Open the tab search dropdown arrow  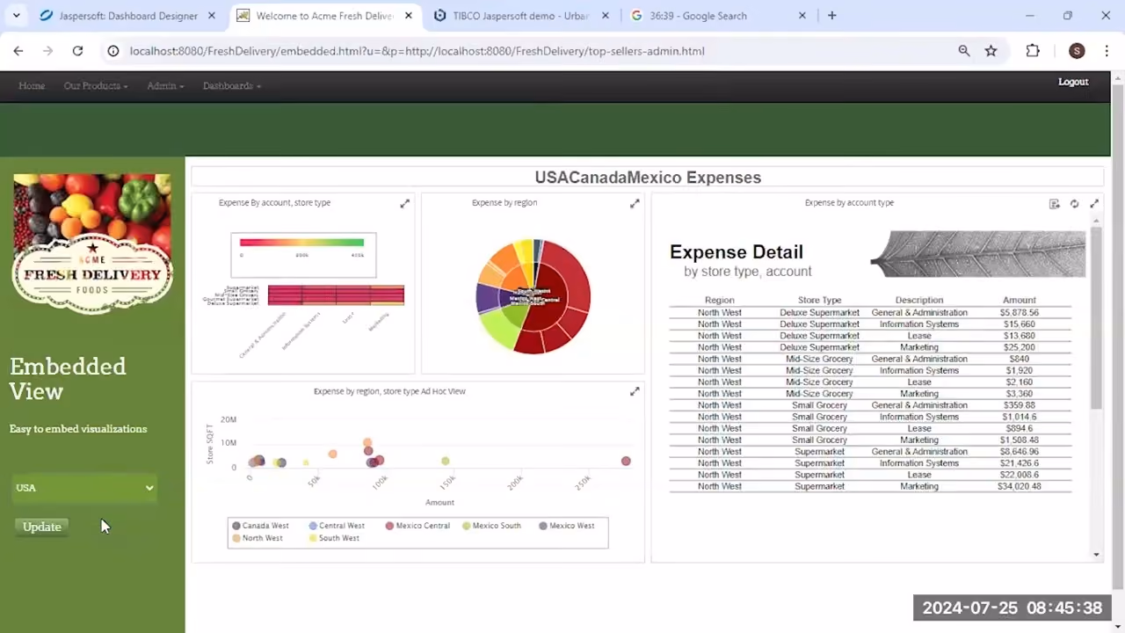tap(16, 15)
